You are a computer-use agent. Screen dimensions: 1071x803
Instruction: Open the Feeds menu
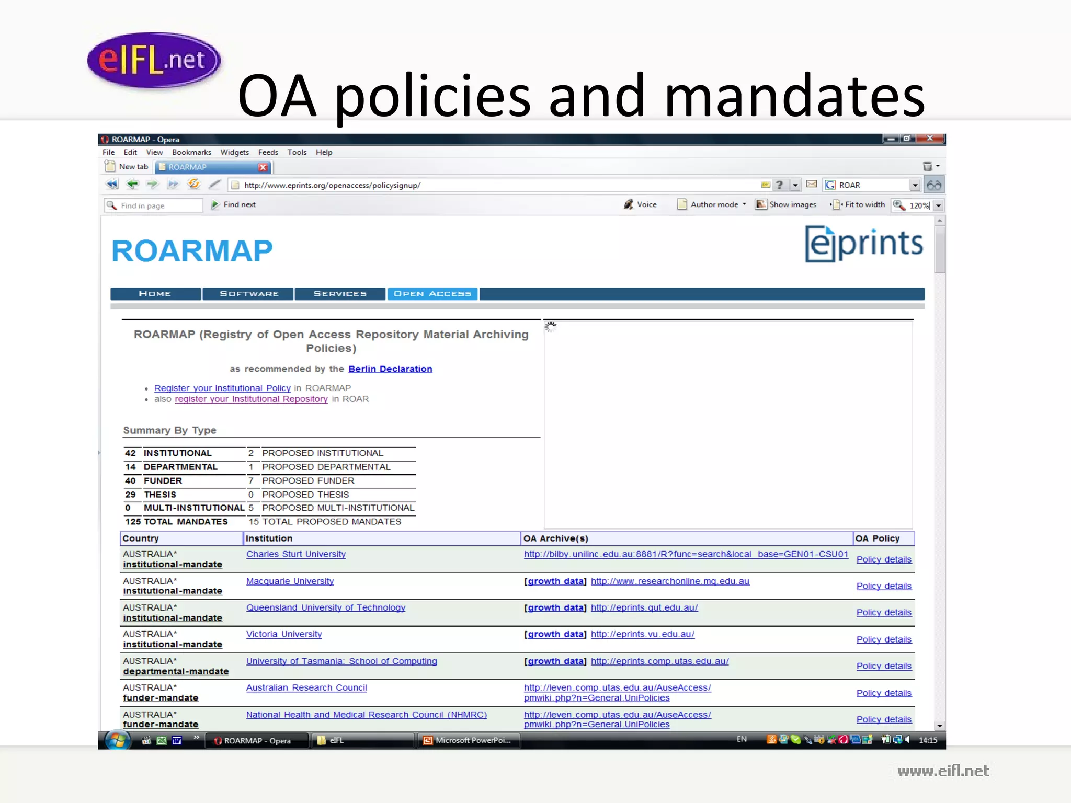[x=268, y=152]
